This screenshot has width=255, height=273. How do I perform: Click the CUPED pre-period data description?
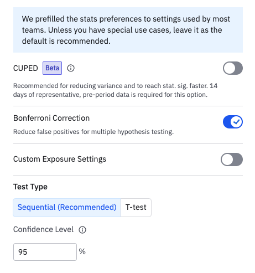click(x=115, y=90)
